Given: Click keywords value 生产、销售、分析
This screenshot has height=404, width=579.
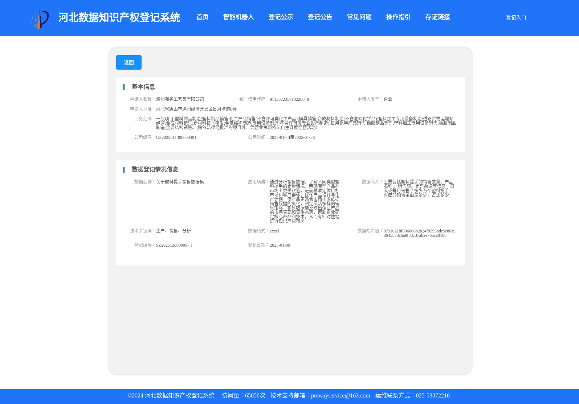Looking at the screenshot, I should 174,231.
